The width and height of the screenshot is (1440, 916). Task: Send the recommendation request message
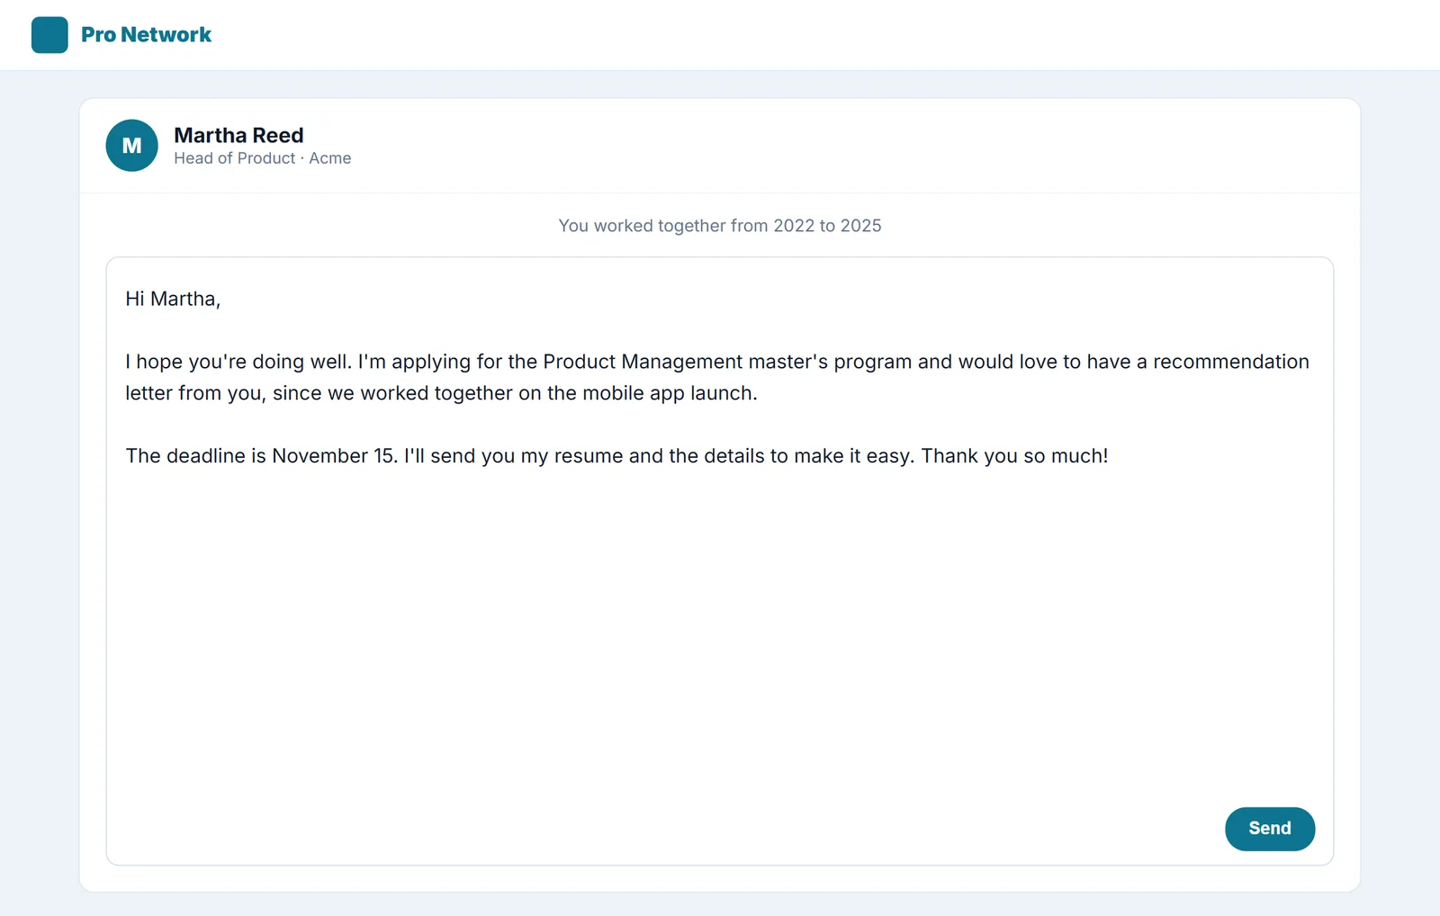pos(1269,829)
